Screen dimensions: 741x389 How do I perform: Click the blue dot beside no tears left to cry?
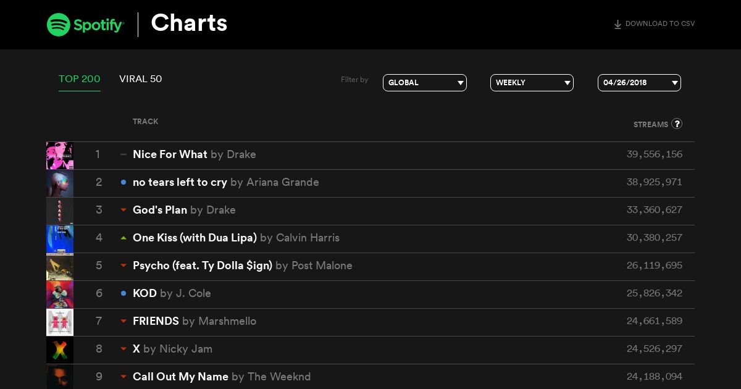point(124,182)
